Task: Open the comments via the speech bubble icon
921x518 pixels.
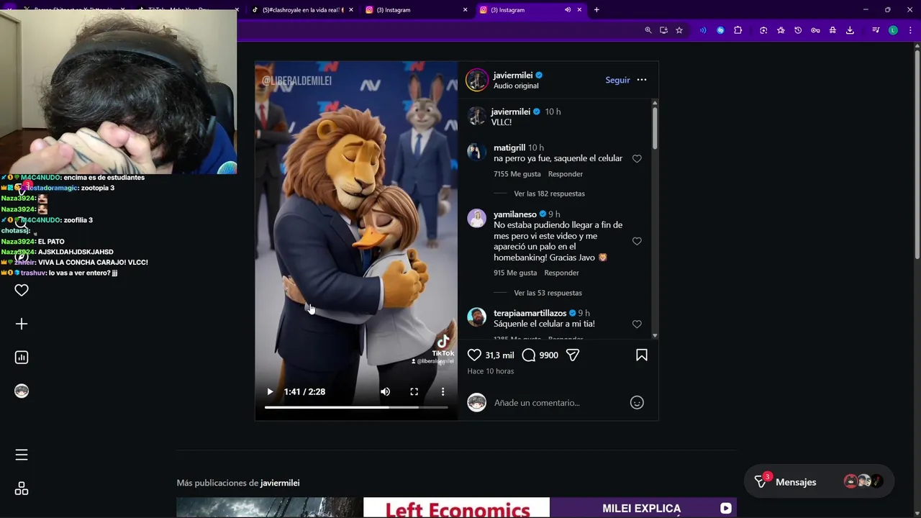Action: tap(529, 355)
